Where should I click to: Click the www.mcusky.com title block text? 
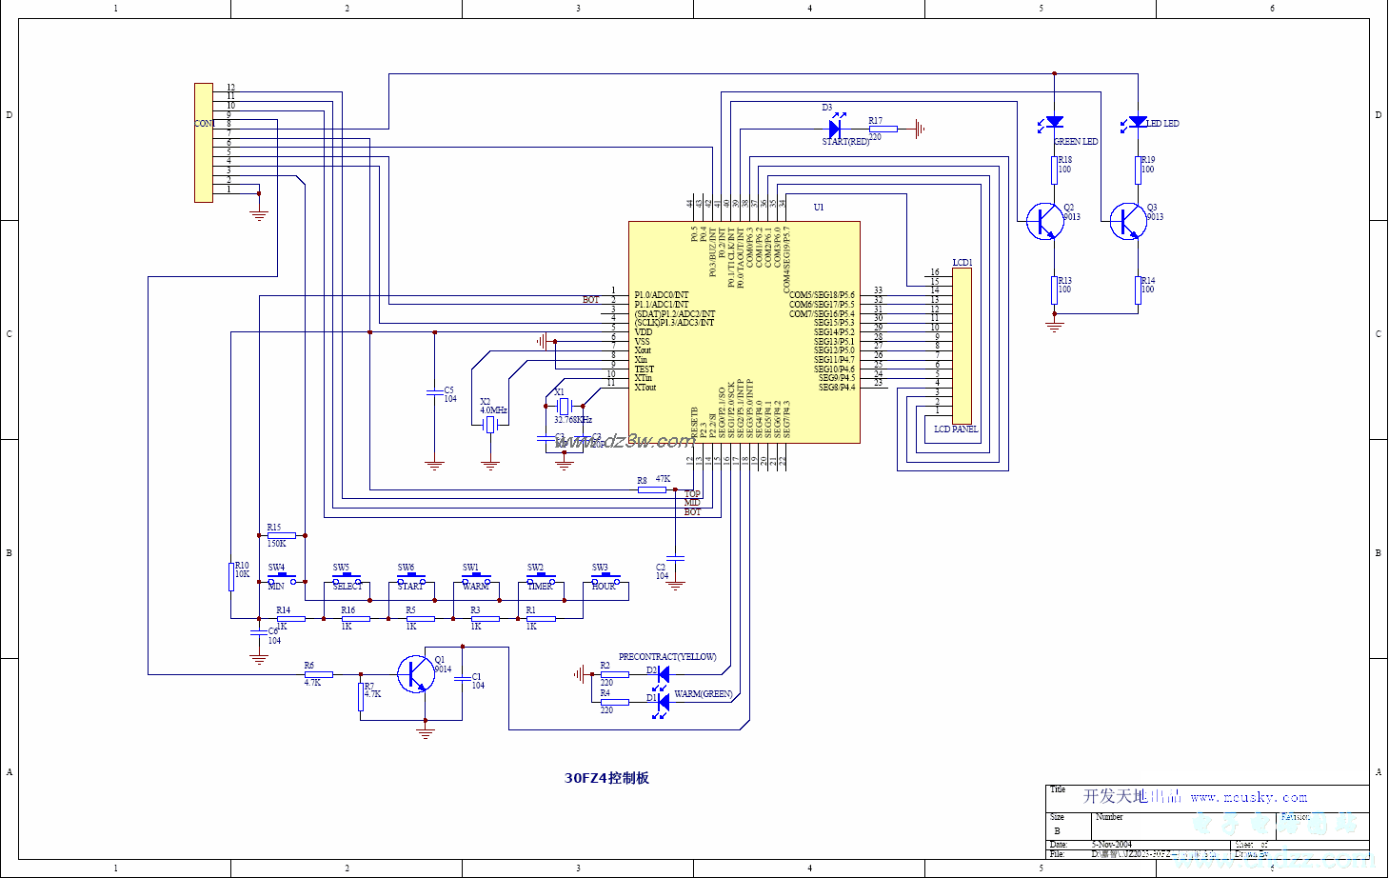pyautogui.click(x=1248, y=797)
